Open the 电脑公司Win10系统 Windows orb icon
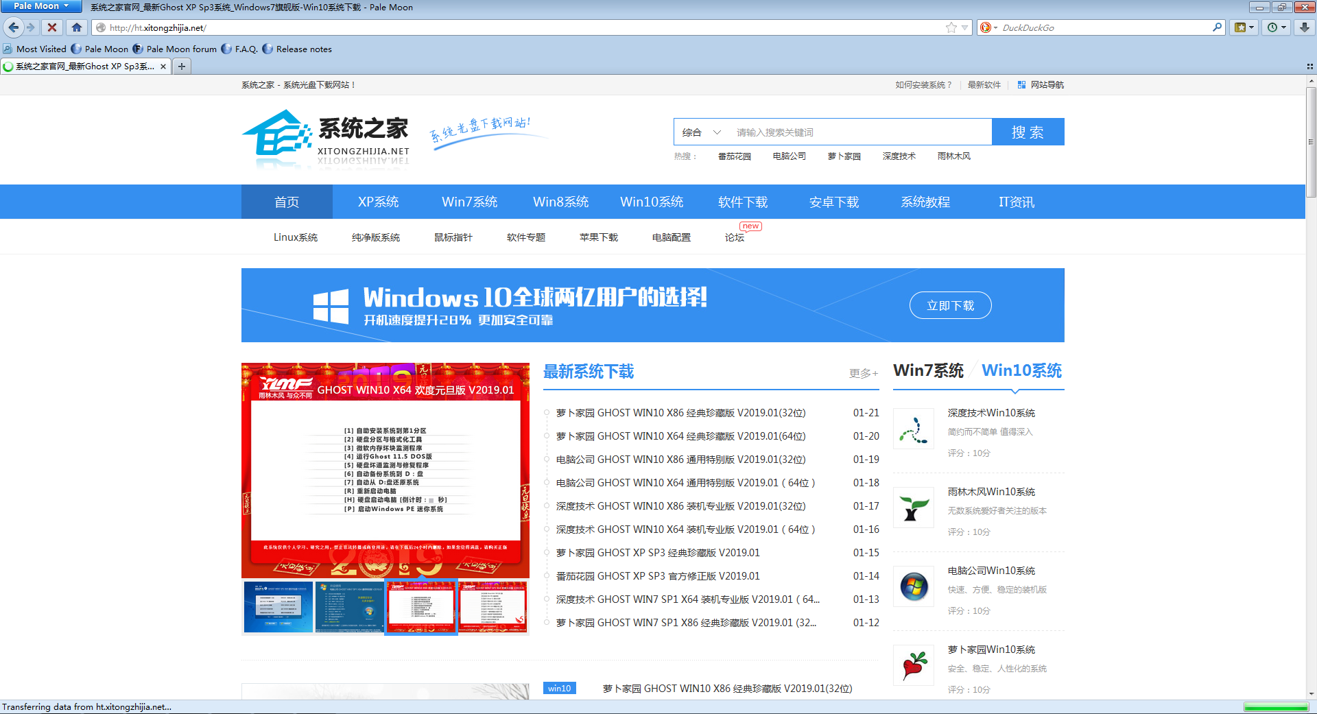Image resolution: width=1317 pixels, height=714 pixels. click(914, 586)
